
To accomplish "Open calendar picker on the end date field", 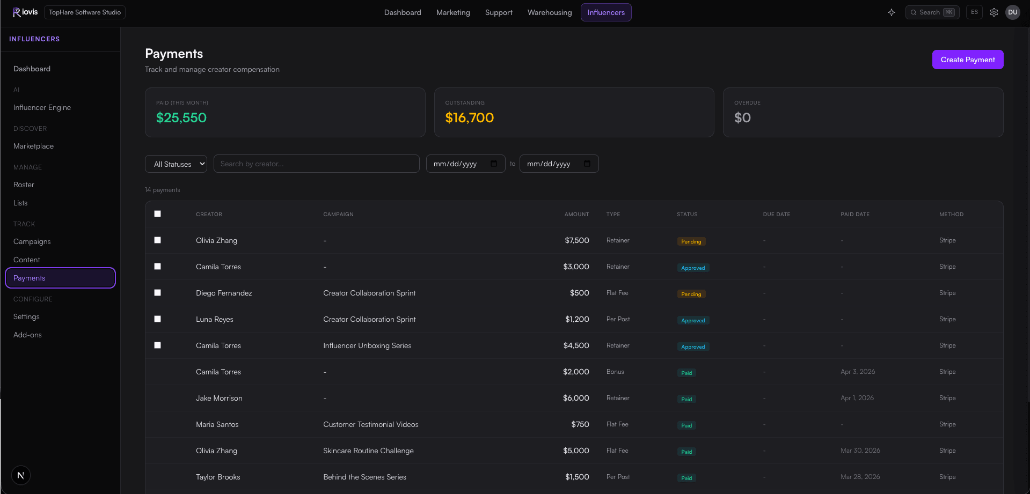I will pyautogui.click(x=587, y=164).
